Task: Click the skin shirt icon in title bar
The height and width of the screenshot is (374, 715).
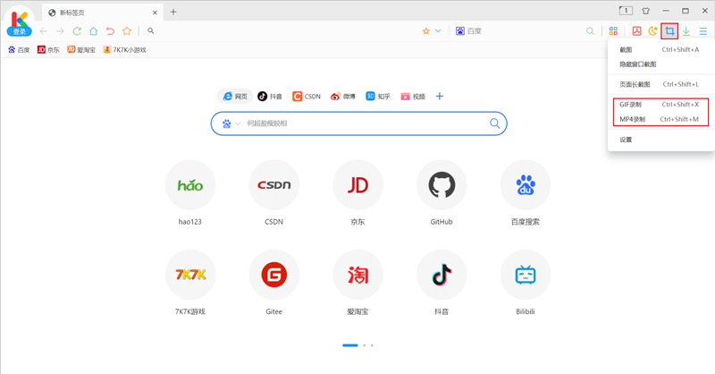Action: pos(645,11)
